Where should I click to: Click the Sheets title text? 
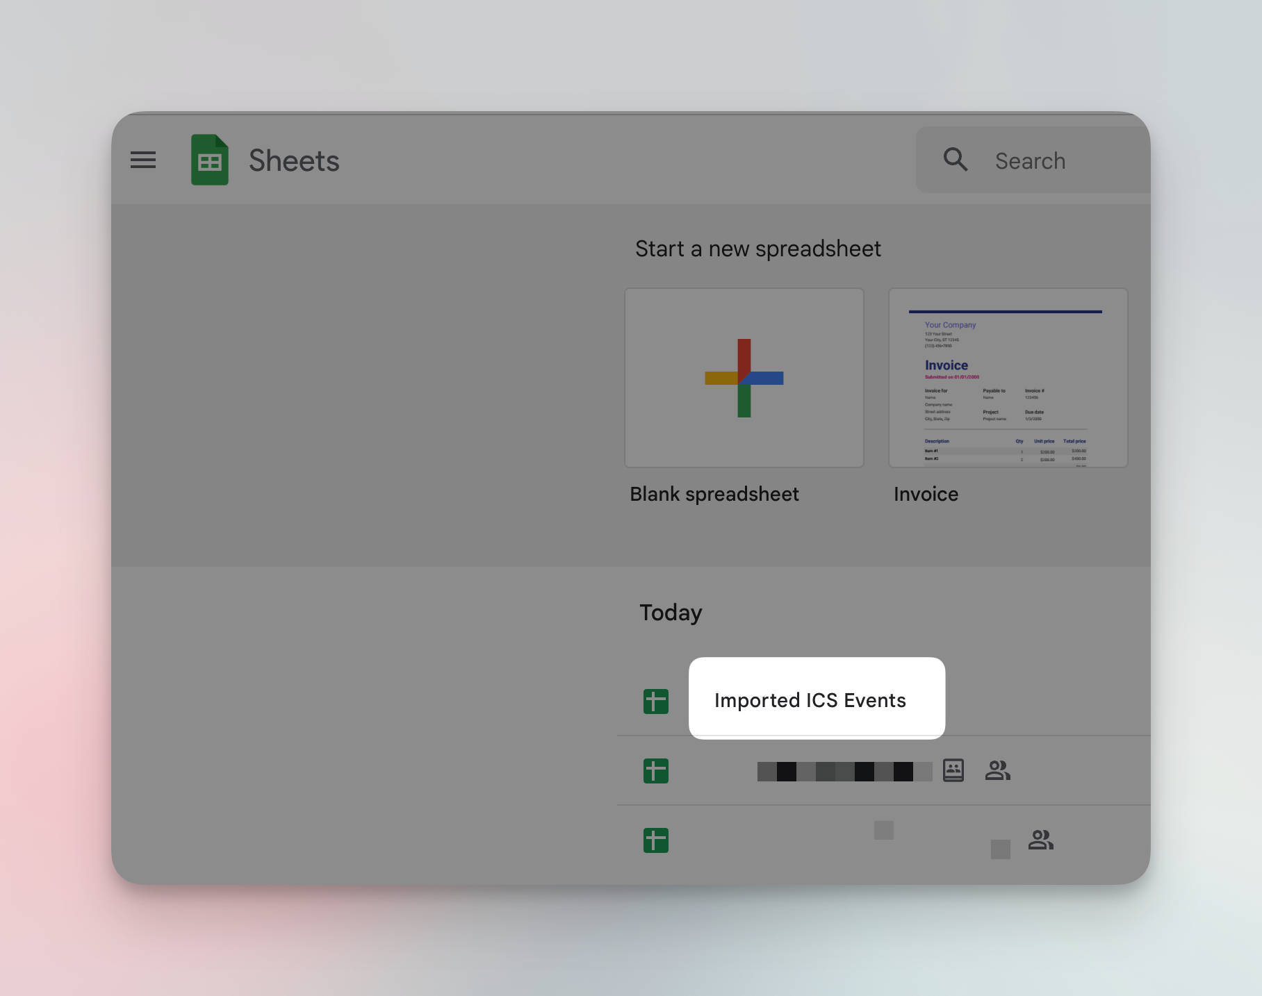coord(294,160)
